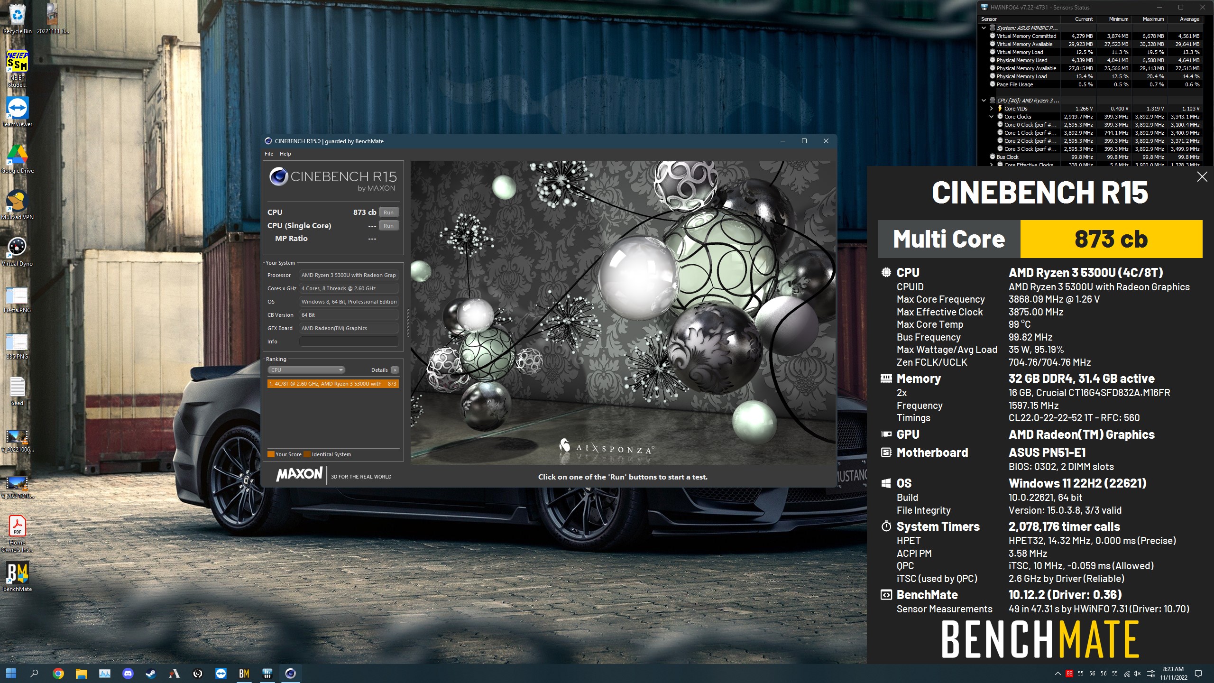Select the ranking entry 4C/8T AMD Ryzen 3 5300U
The image size is (1214, 683).
coord(333,384)
